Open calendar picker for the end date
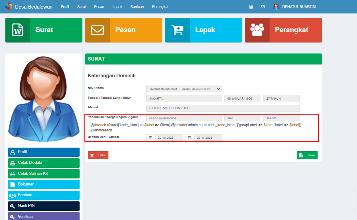The height and width of the screenshot is (220, 357). pos(189,137)
